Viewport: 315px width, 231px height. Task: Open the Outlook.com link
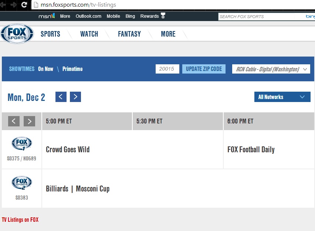[x=88, y=16]
